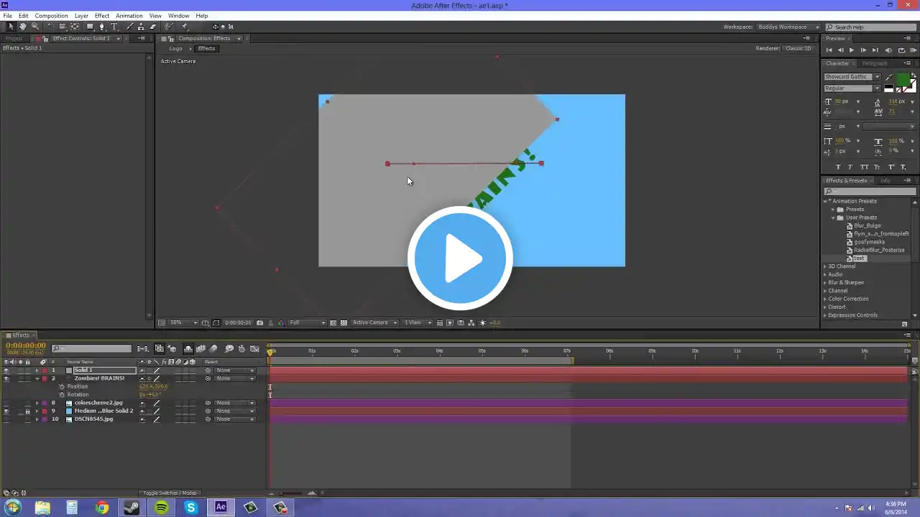Click stopwatch for Position property
The width and height of the screenshot is (920, 517).
(62, 386)
